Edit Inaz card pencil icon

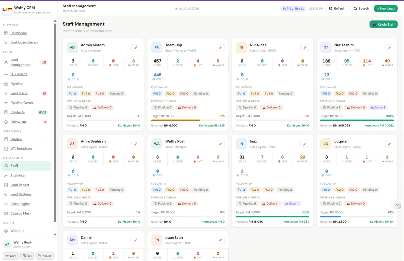[305, 144]
